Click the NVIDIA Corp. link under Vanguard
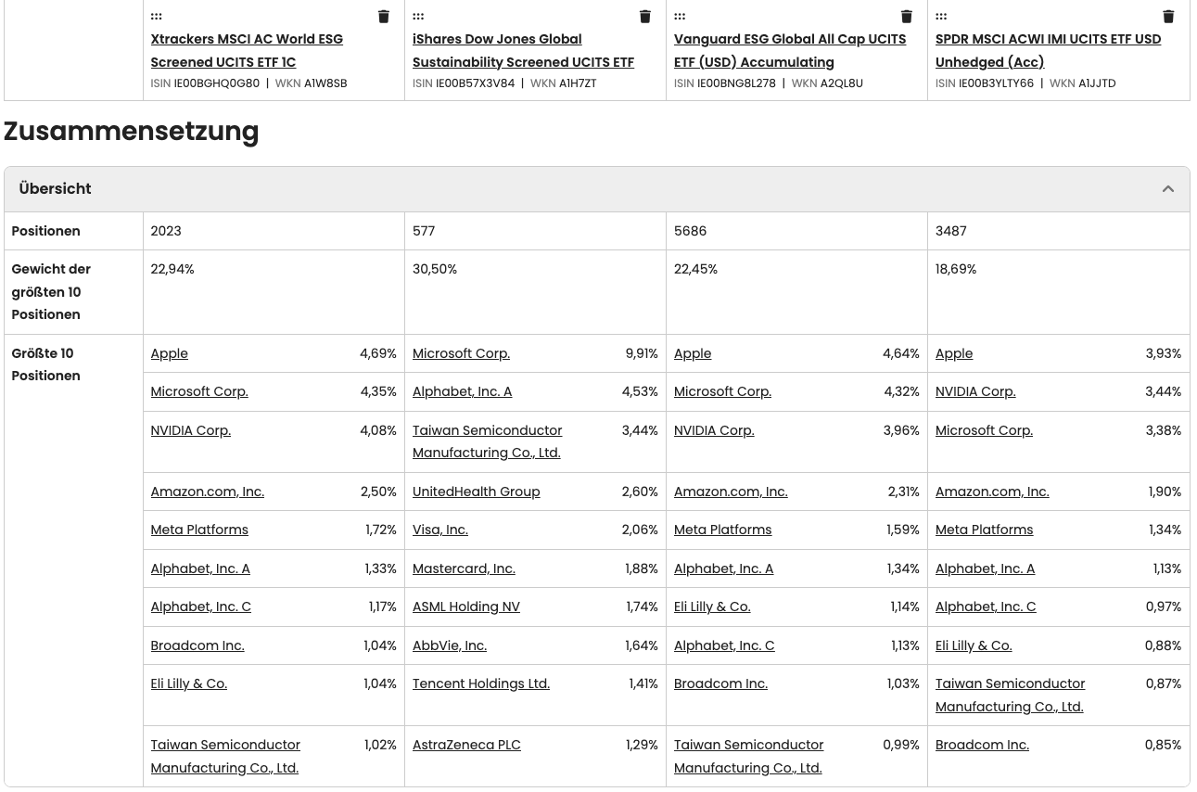Viewport: 1197px width, 792px height. click(714, 430)
